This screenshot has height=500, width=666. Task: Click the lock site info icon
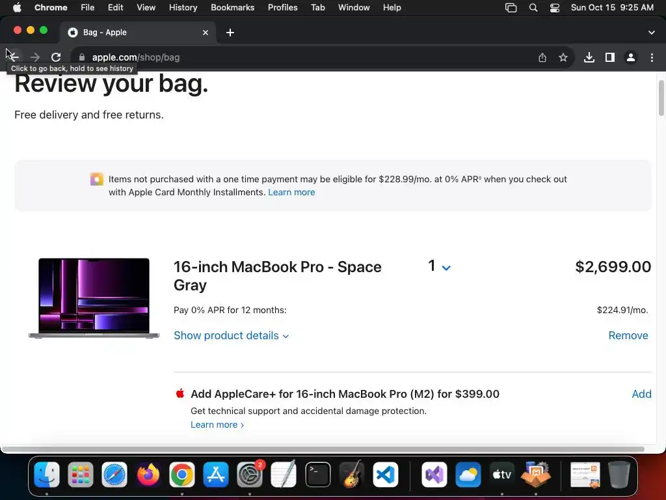tap(82, 57)
